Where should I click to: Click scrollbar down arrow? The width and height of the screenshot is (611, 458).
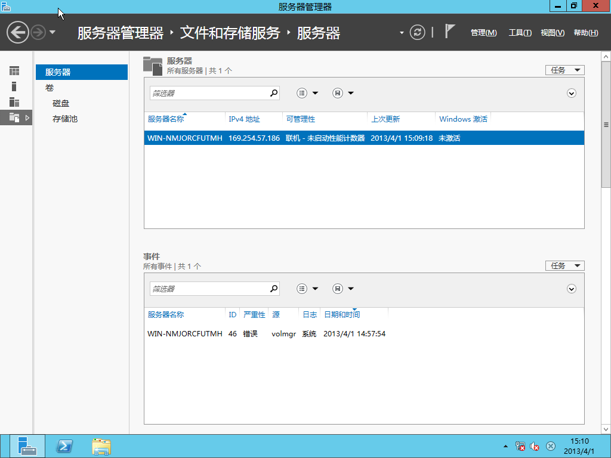606,429
